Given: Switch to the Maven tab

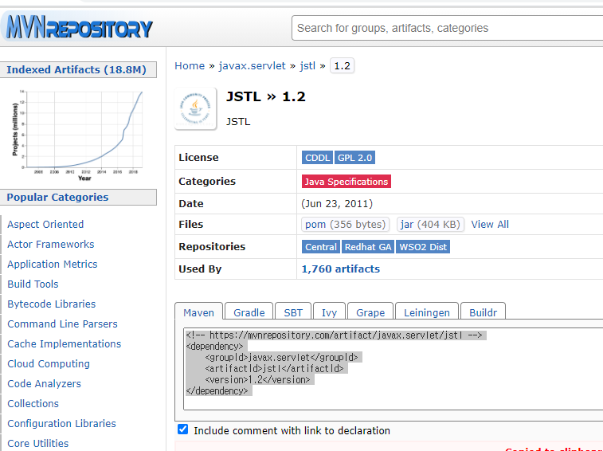Looking at the screenshot, I should coord(199,312).
